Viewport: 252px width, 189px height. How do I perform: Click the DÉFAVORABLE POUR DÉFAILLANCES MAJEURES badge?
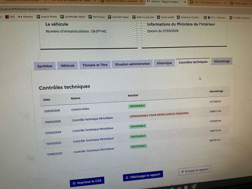159,115
